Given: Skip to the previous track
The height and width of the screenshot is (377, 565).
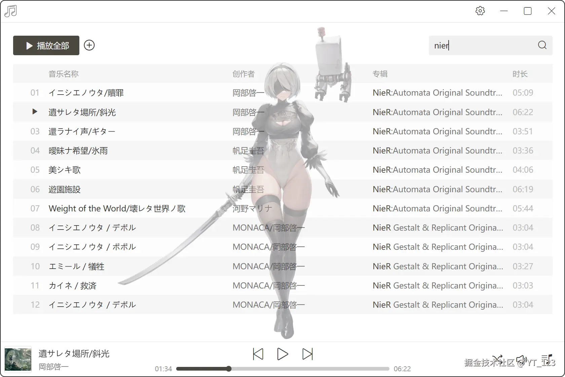Looking at the screenshot, I should tap(258, 354).
